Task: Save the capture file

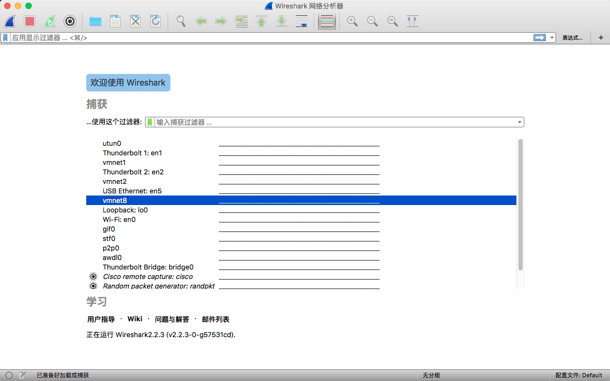Action: [115, 21]
